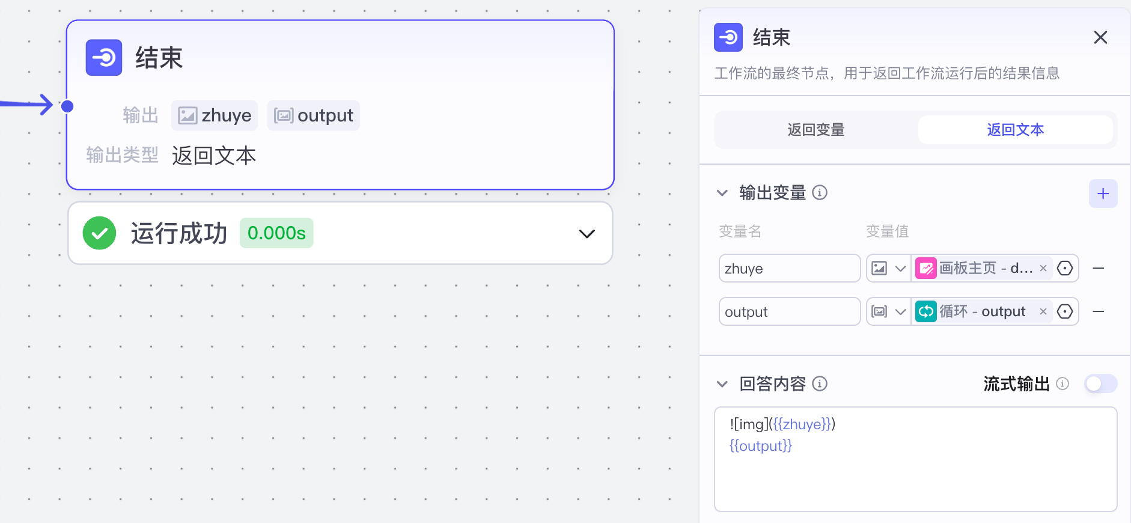
Task: Enable the 流式输出 streaming toggle
Action: pos(1100,384)
